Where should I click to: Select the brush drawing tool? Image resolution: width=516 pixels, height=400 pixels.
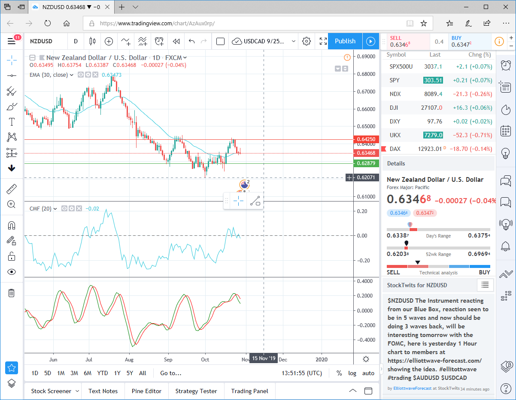point(12,106)
